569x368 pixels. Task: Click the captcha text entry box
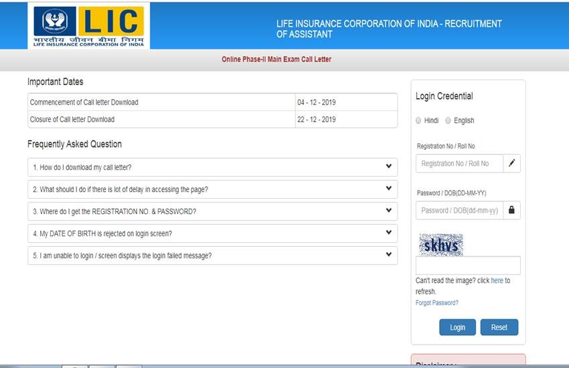coord(467,266)
